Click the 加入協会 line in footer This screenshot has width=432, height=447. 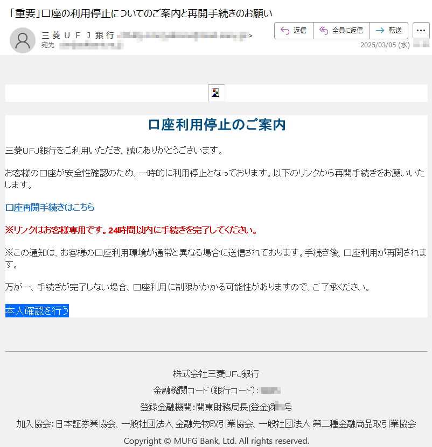216,424
